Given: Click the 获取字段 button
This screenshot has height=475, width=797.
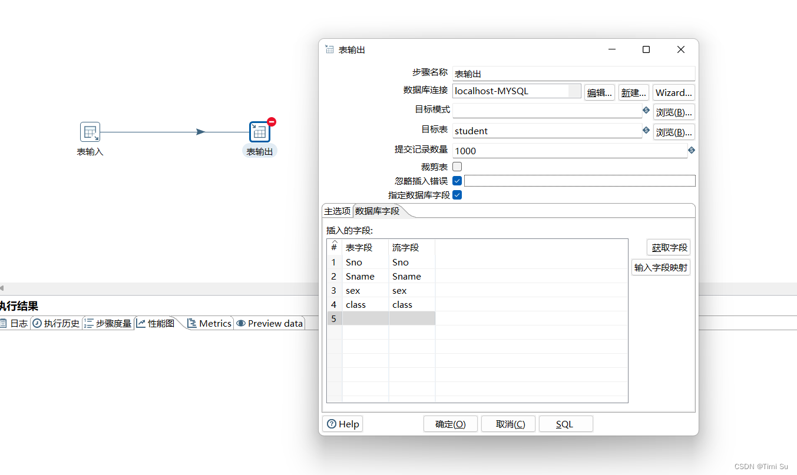Looking at the screenshot, I should tap(668, 247).
